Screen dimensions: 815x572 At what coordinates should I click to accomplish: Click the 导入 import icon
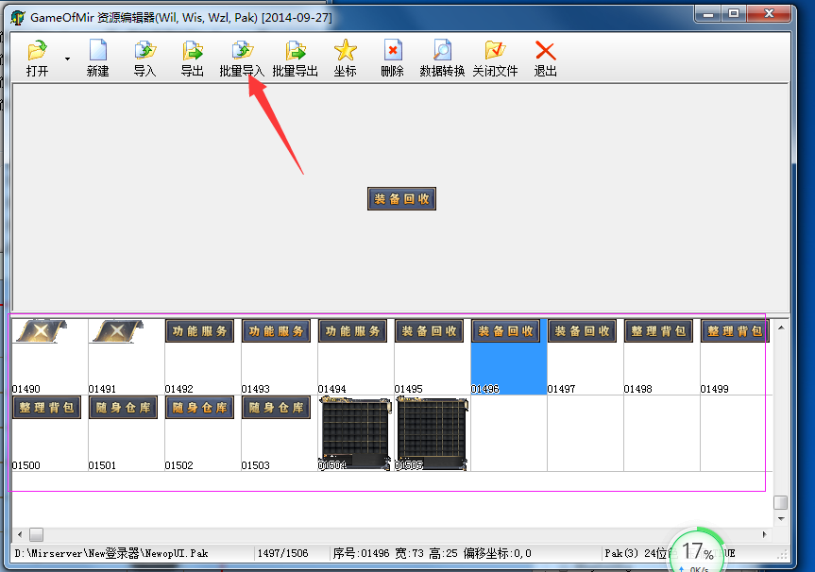point(144,51)
